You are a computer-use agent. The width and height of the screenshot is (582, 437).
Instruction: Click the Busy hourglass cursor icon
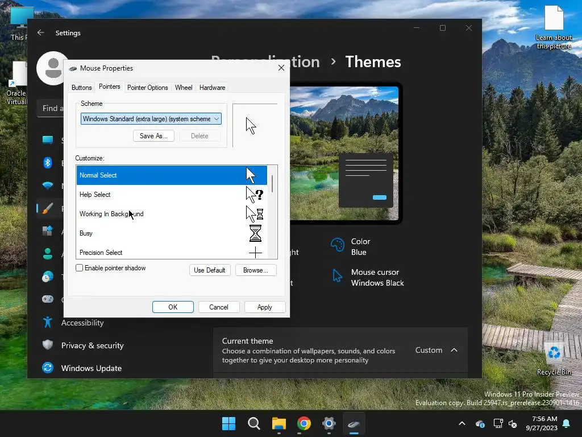point(255,233)
